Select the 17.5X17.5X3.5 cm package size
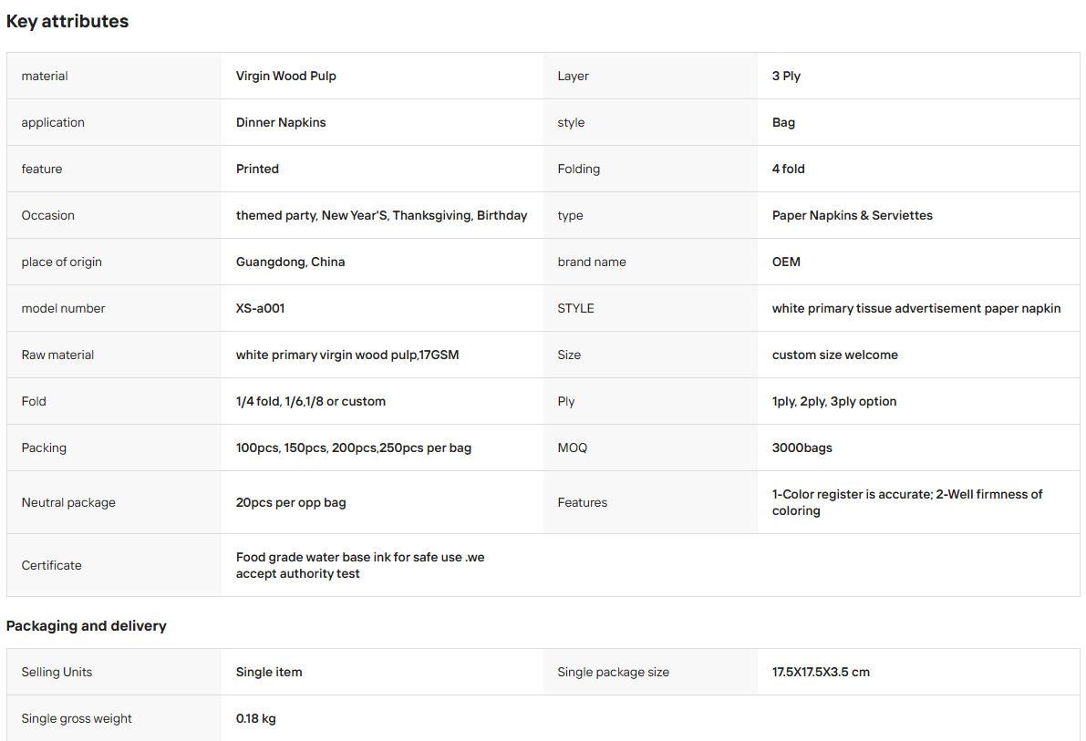 coord(821,672)
